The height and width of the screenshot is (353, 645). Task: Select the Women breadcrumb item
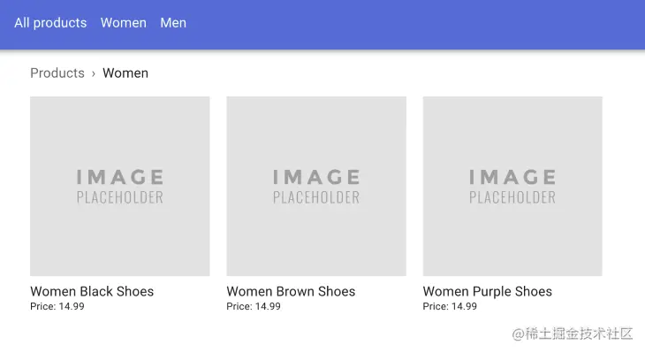125,73
